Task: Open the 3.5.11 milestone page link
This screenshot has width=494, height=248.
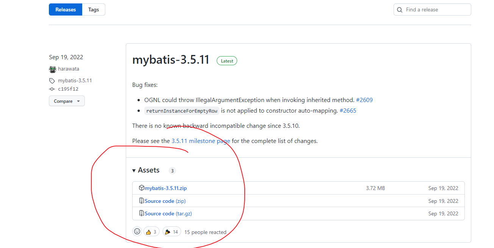Action: [200, 141]
